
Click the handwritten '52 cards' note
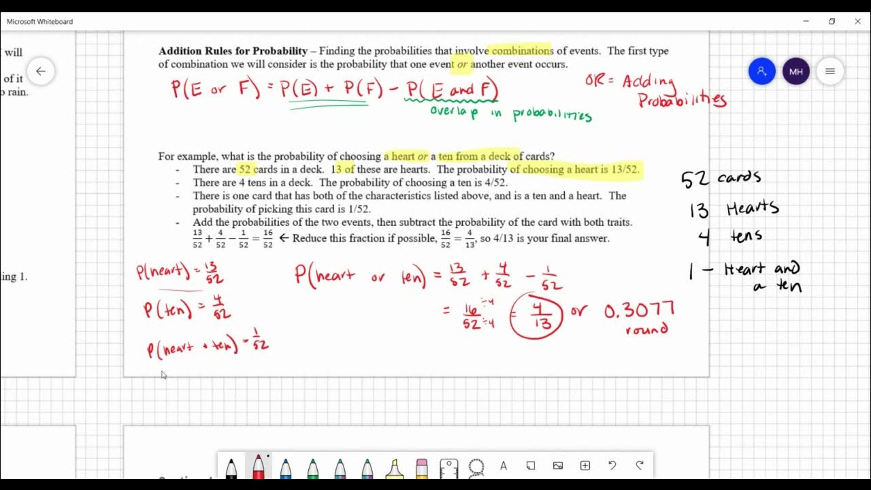(x=721, y=179)
